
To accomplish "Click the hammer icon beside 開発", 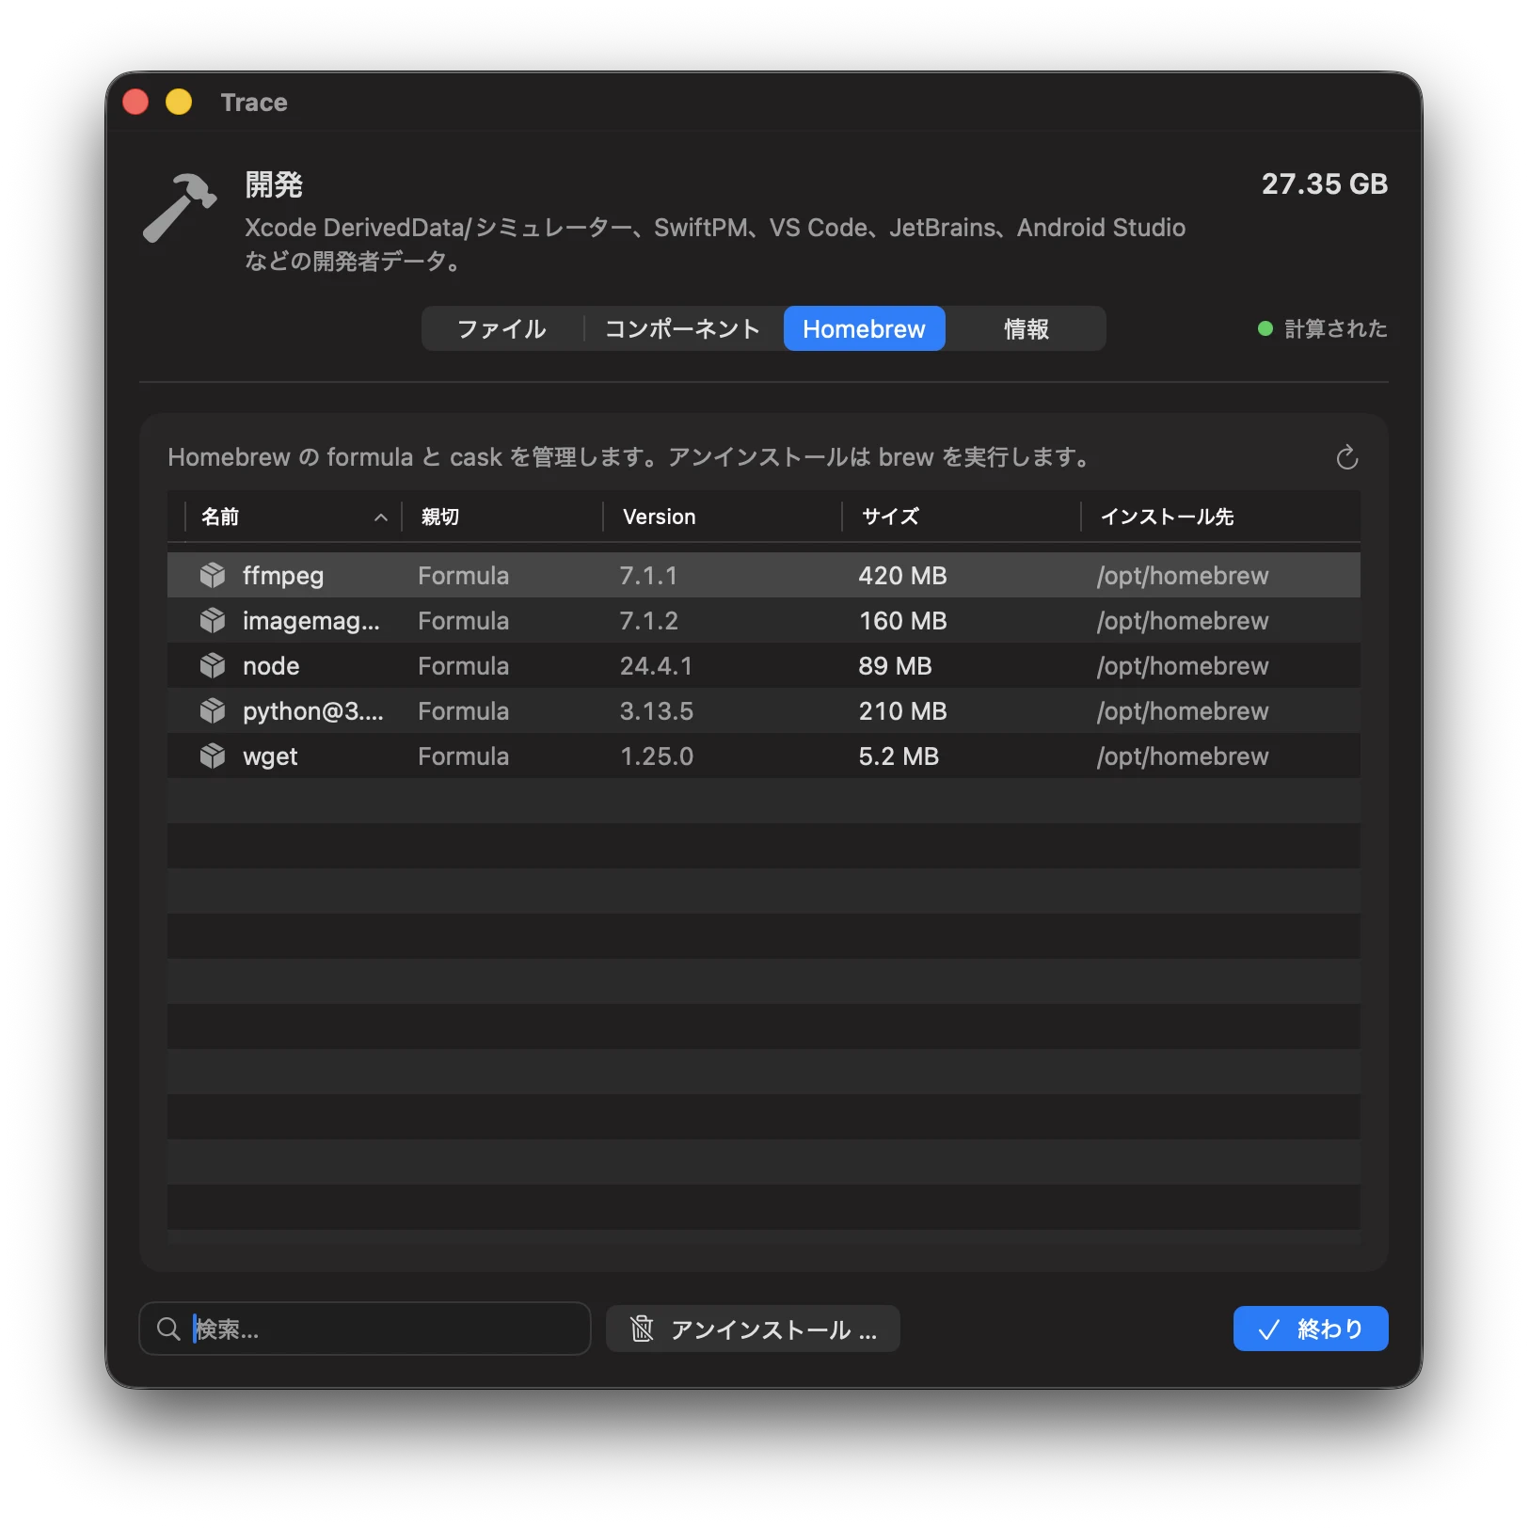I will 180,208.
